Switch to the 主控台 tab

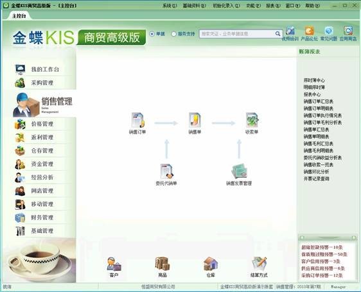click(x=19, y=16)
